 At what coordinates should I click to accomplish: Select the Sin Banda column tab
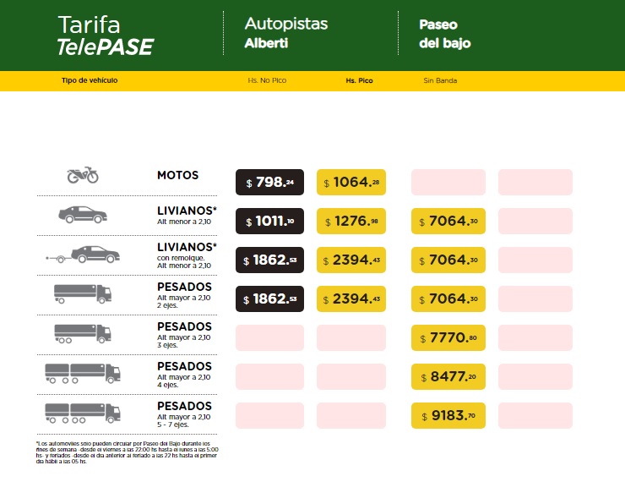click(x=440, y=81)
